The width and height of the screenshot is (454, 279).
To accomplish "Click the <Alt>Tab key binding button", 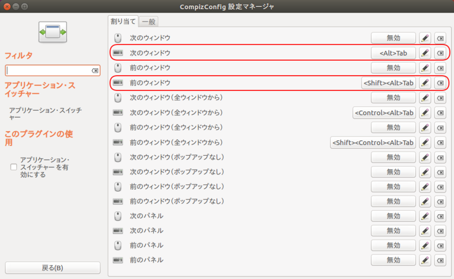I will pyautogui.click(x=393, y=53).
